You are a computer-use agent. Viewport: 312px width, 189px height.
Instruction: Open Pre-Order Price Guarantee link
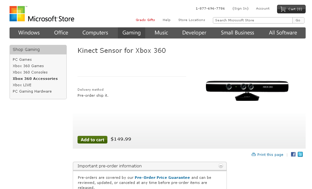[x=162, y=178]
